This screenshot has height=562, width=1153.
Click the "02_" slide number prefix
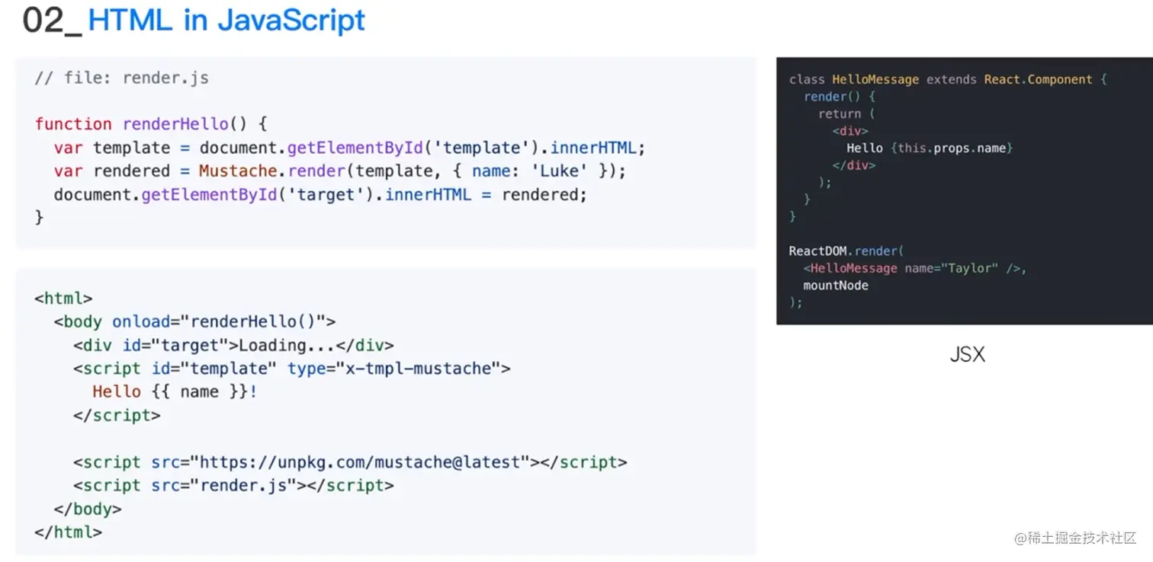51,22
